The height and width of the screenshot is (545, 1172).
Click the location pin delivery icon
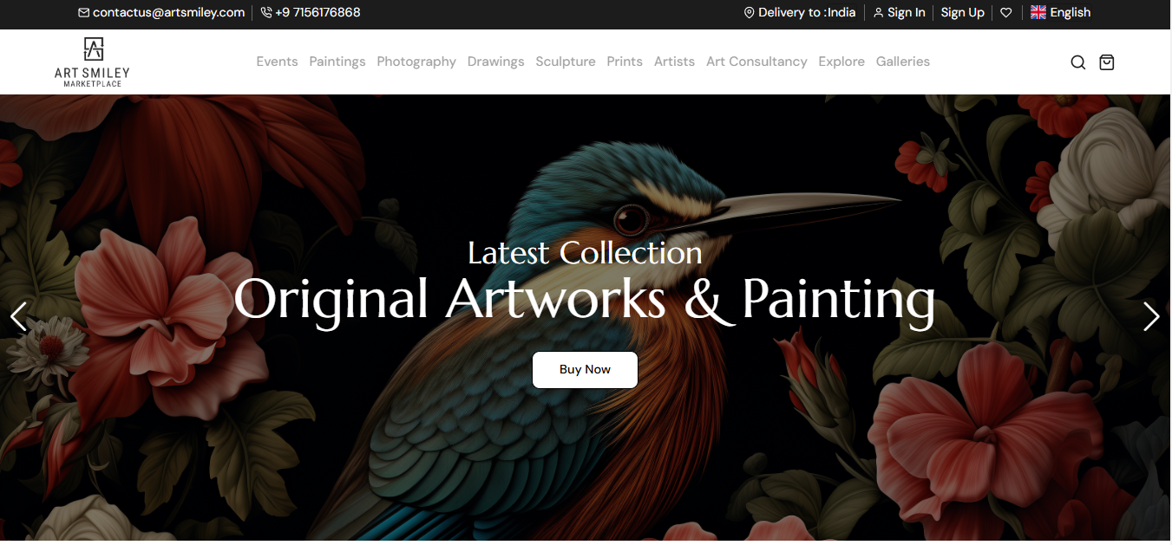[750, 13]
